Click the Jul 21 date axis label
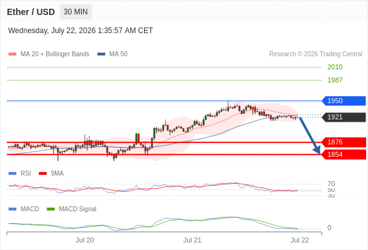 click(192, 241)
